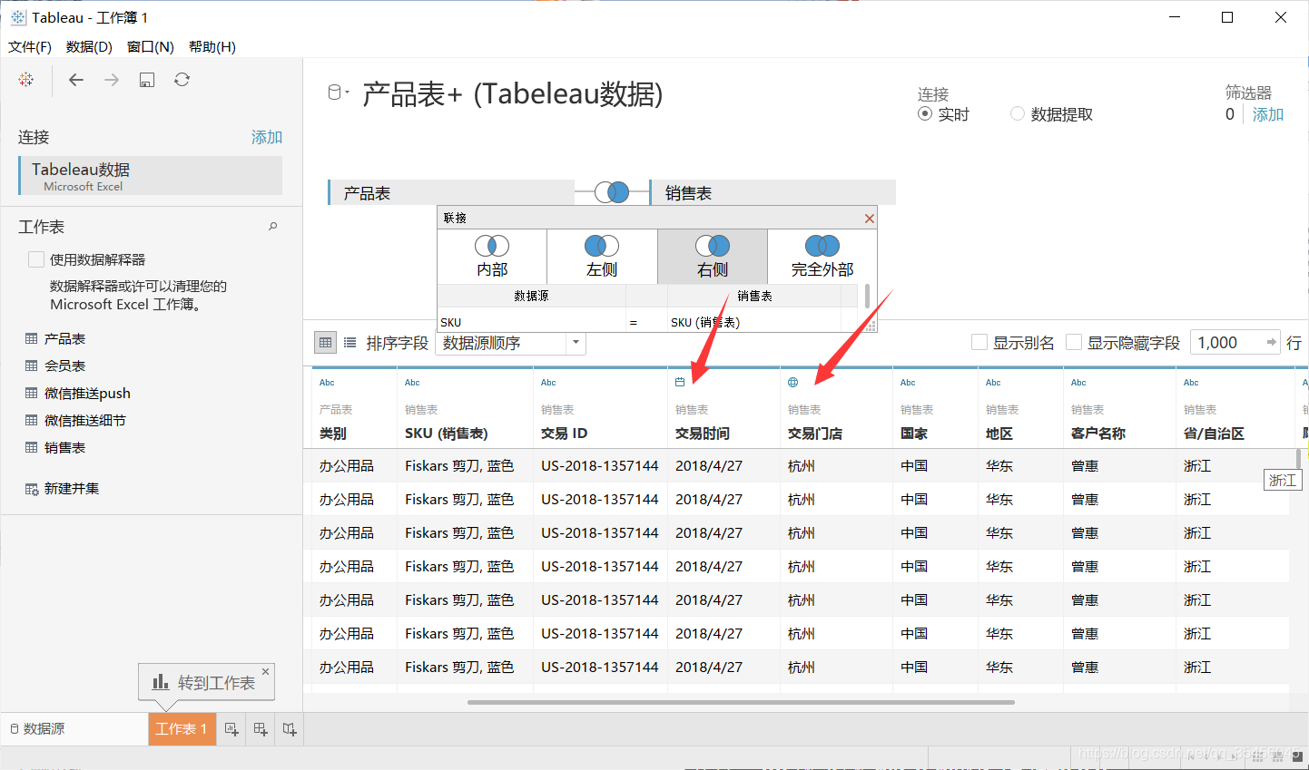Add a new story
This screenshot has width=1309, height=770.
click(290, 729)
